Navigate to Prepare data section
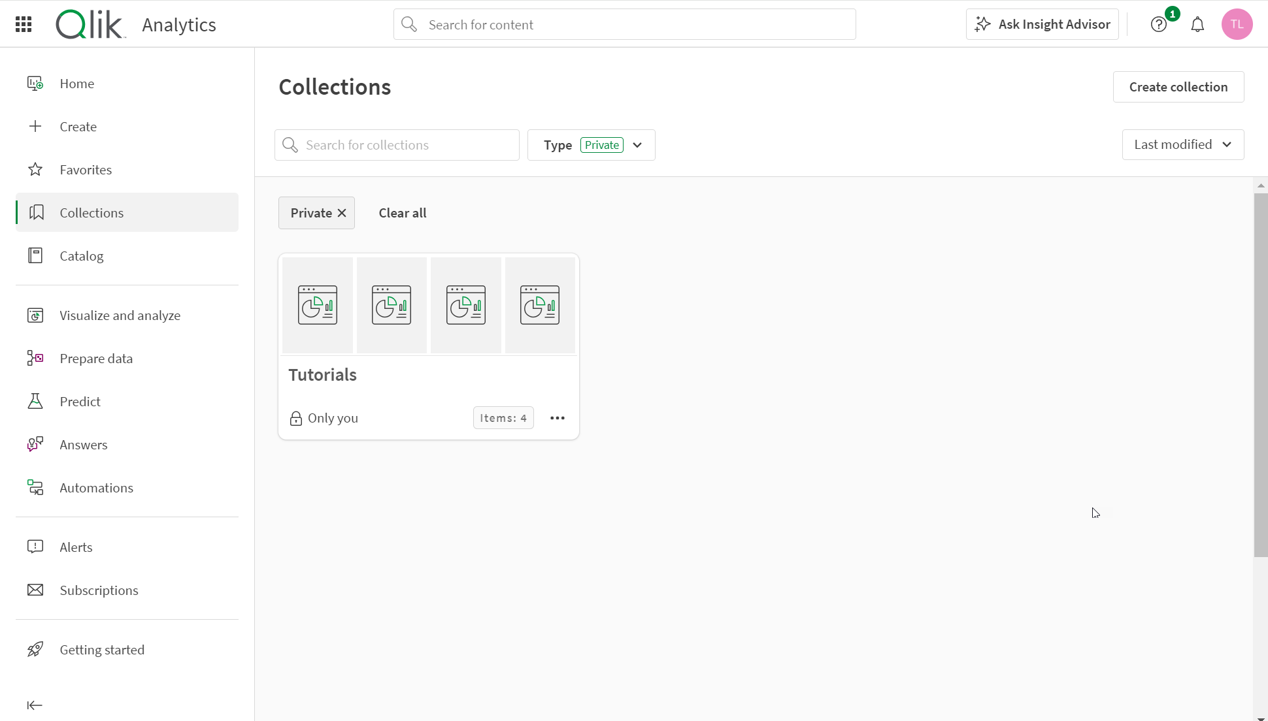1268x721 pixels. pos(96,357)
